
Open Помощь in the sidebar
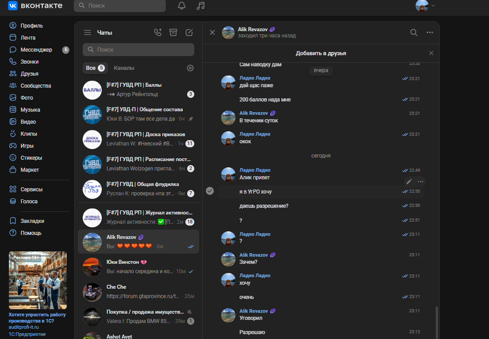(25, 233)
